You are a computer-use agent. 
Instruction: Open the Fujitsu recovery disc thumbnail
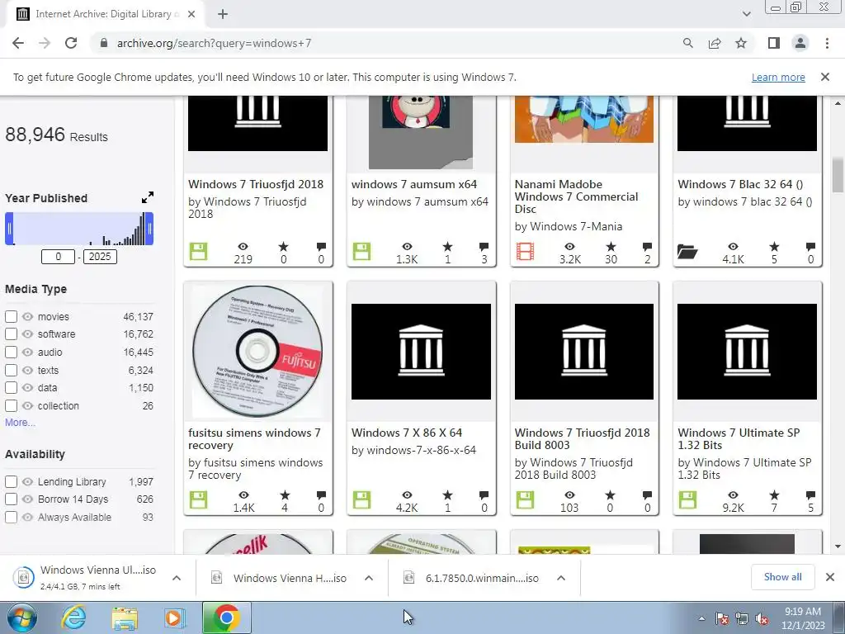pos(257,351)
